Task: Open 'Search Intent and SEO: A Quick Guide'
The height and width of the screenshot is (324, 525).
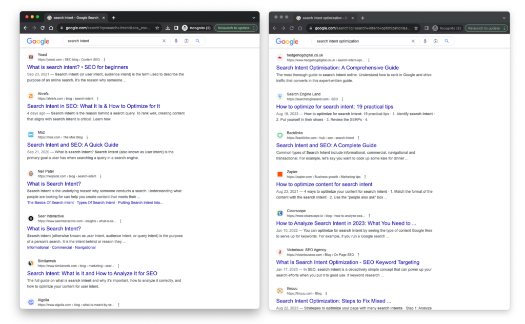Action: 72,145
